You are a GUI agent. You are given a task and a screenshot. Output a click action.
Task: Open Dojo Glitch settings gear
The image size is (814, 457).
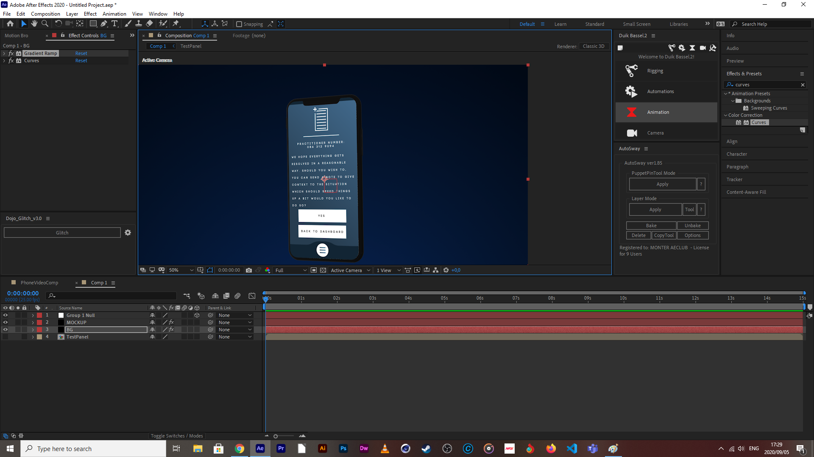(x=128, y=233)
